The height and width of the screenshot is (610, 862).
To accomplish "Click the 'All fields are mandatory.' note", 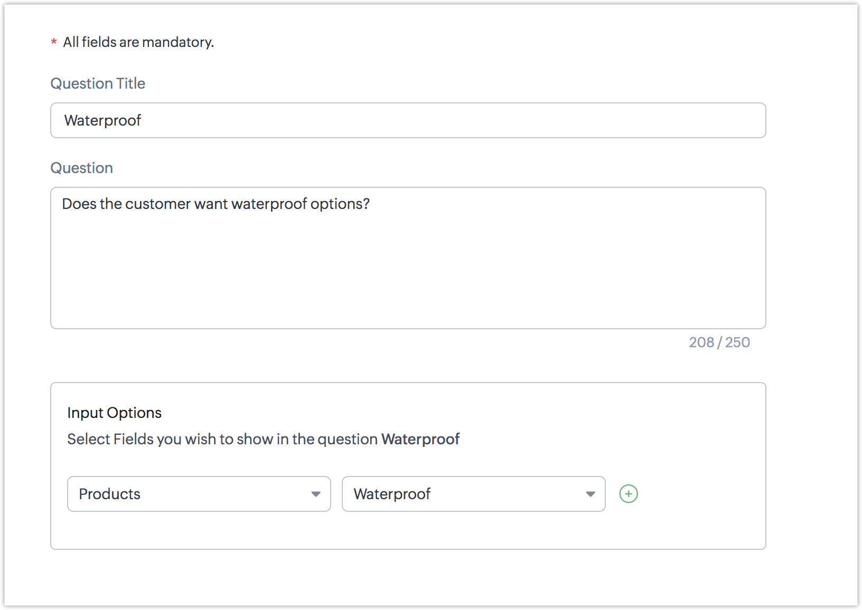I will (138, 42).
